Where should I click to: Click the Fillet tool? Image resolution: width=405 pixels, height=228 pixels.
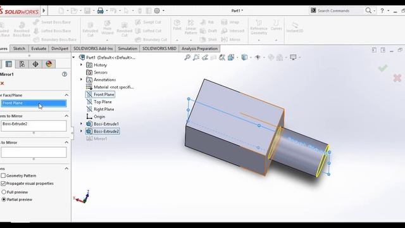(177, 25)
